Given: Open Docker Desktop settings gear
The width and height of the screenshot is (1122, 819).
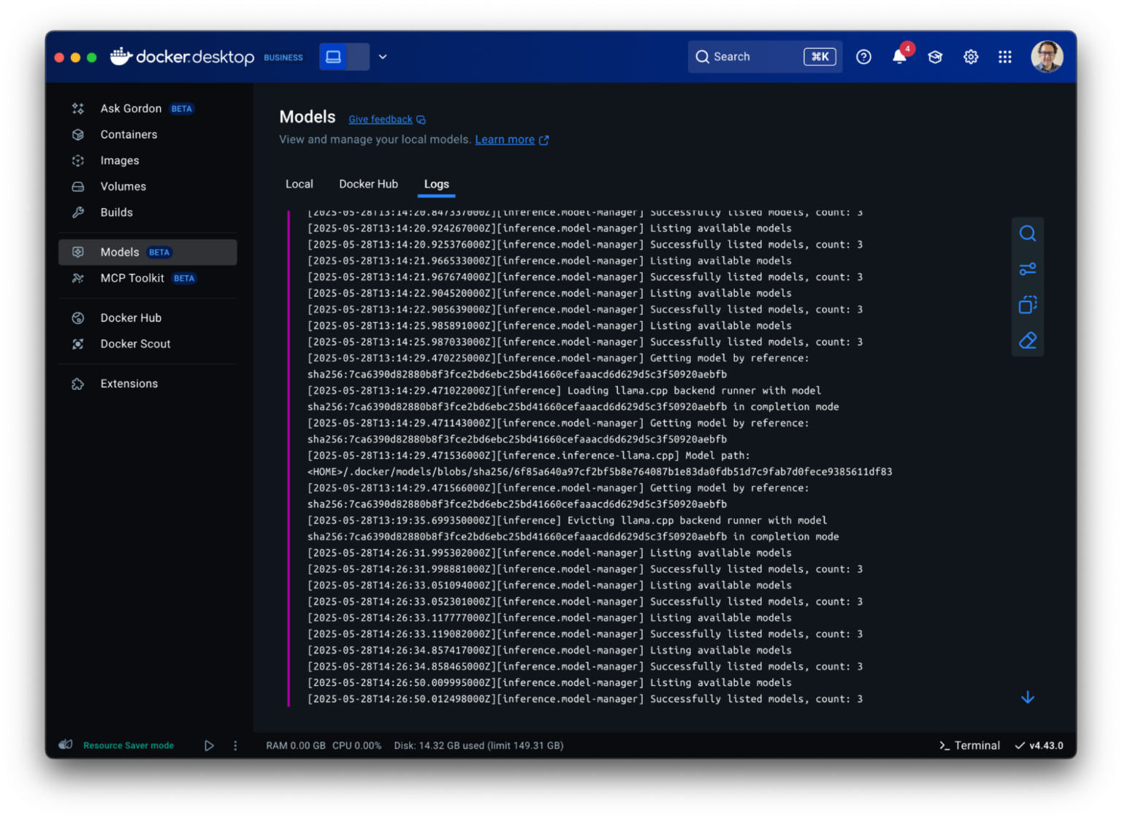Looking at the screenshot, I should click(970, 56).
